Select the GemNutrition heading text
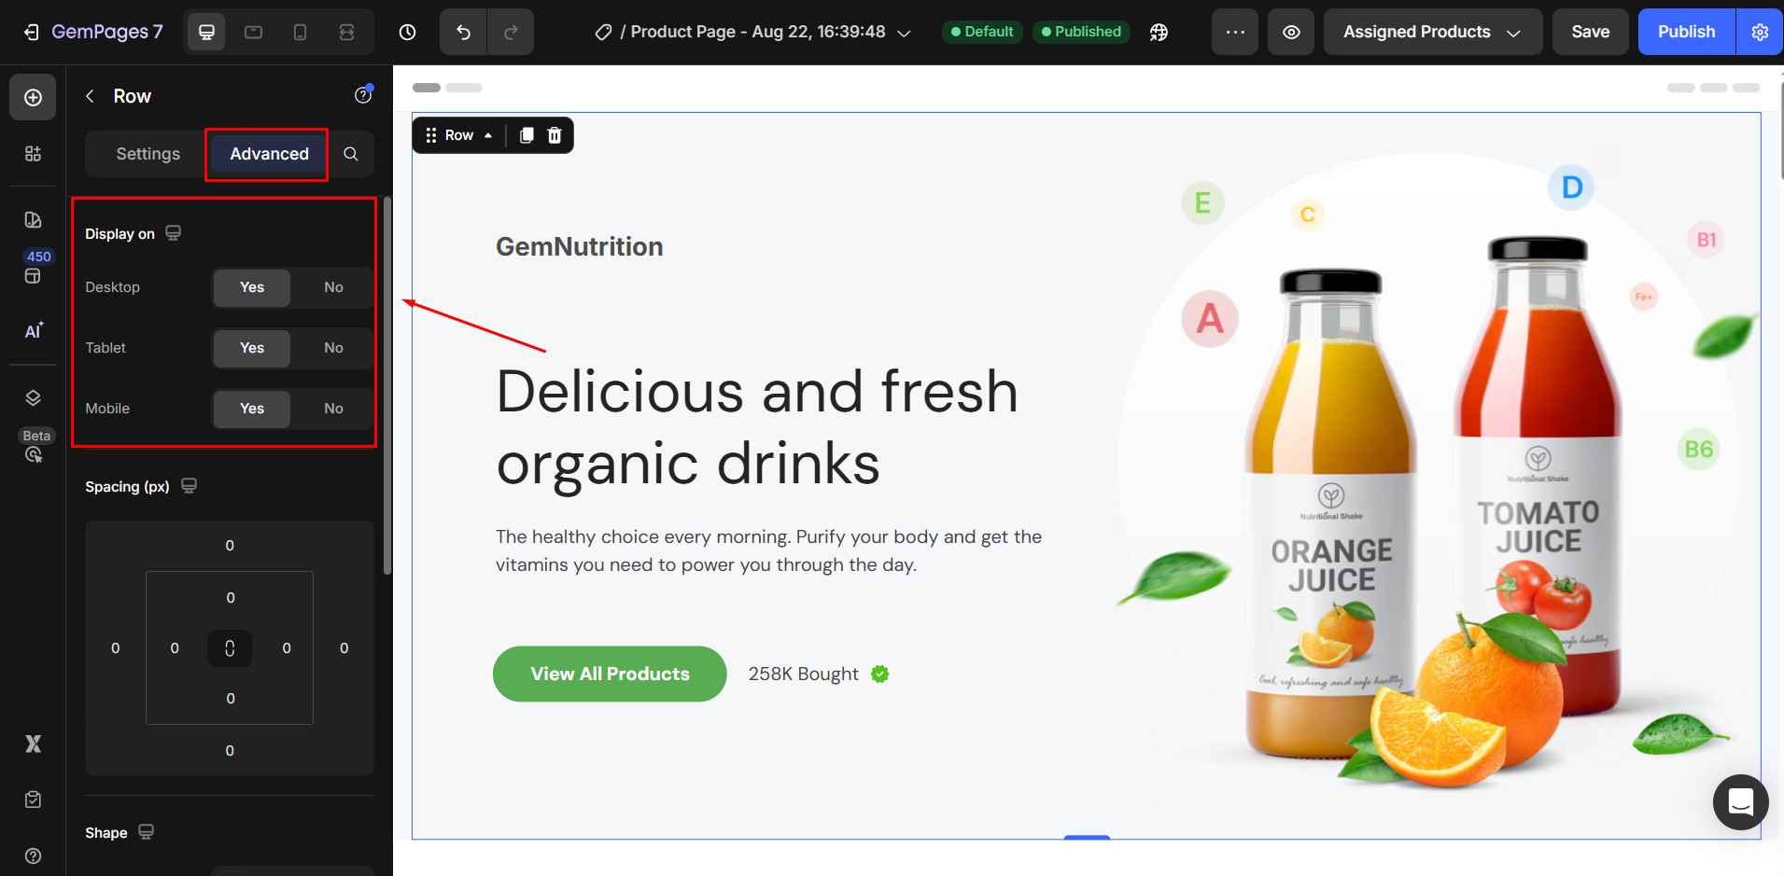 [579, 246]
